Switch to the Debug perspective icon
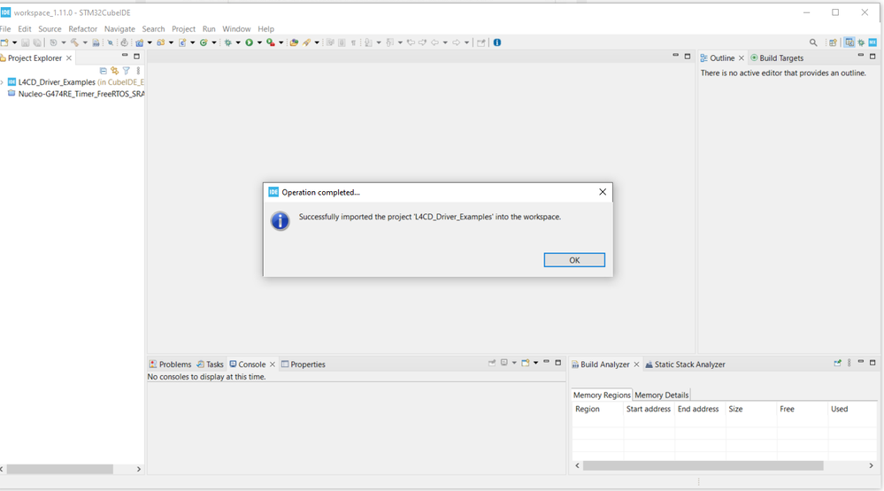Screen dimensions: 884x491 pyautogui.click(x=861, y=42)
